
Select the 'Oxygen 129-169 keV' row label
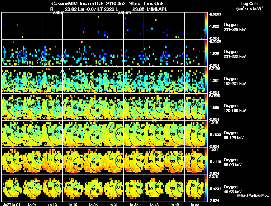pyautogui.click(x=235, y=108)
